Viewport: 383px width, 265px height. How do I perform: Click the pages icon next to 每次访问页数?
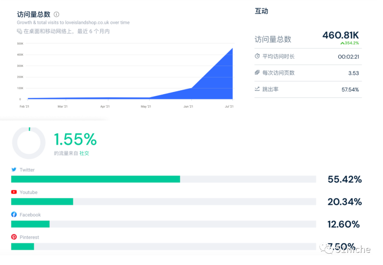[x=257, y=73]
